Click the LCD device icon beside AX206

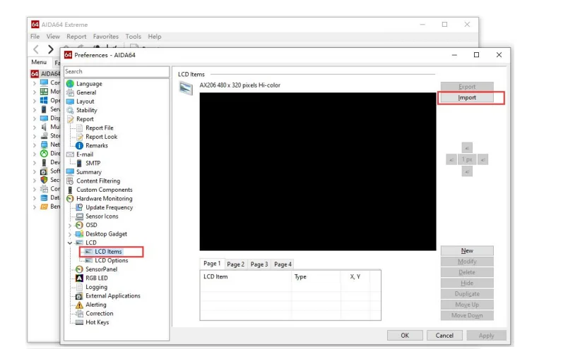186,88
